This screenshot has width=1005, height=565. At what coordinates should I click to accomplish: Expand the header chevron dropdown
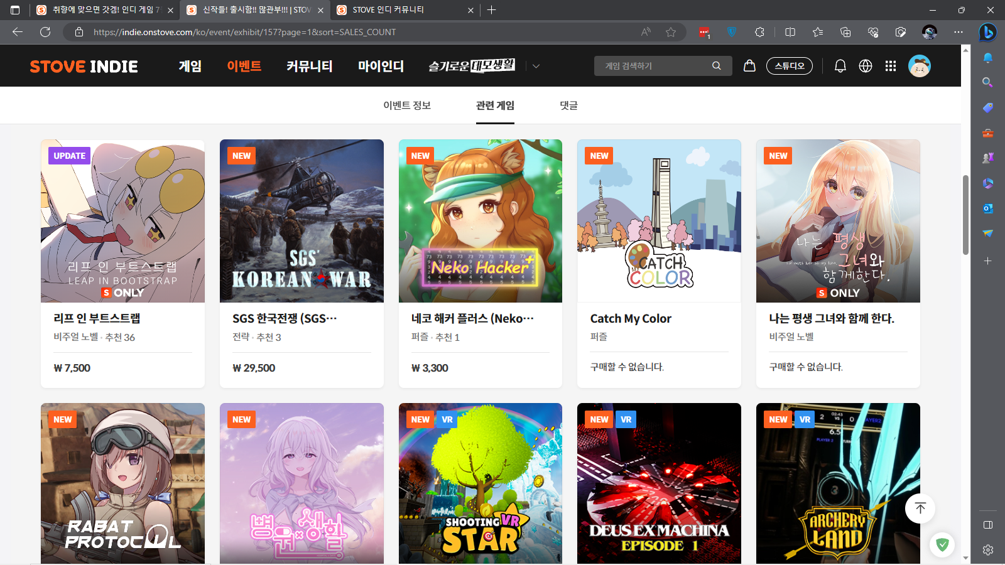[x=536, y=66]
